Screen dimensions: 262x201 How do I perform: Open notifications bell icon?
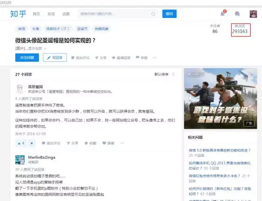[223, 13]
